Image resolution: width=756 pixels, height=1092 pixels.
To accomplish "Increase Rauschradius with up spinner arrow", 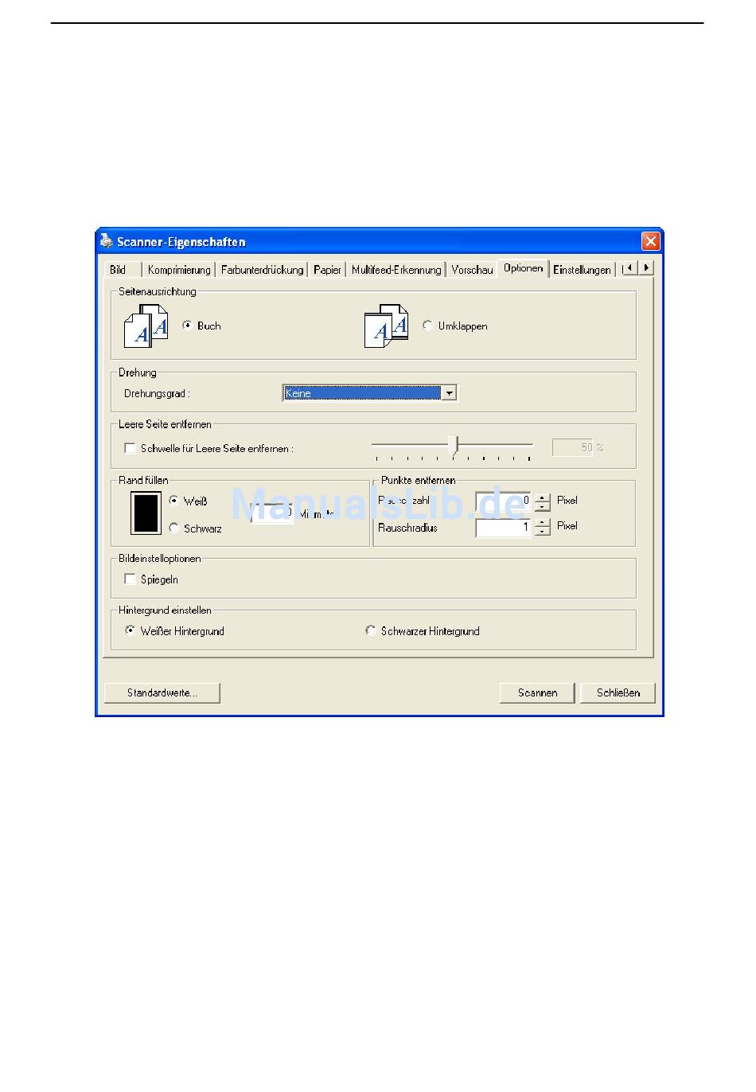I will (542, 523).
